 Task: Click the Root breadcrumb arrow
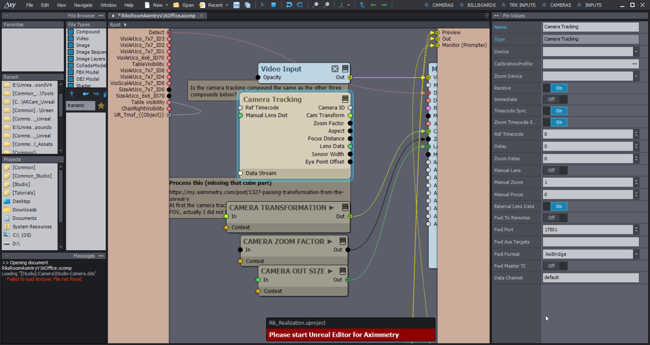(125, 25)
